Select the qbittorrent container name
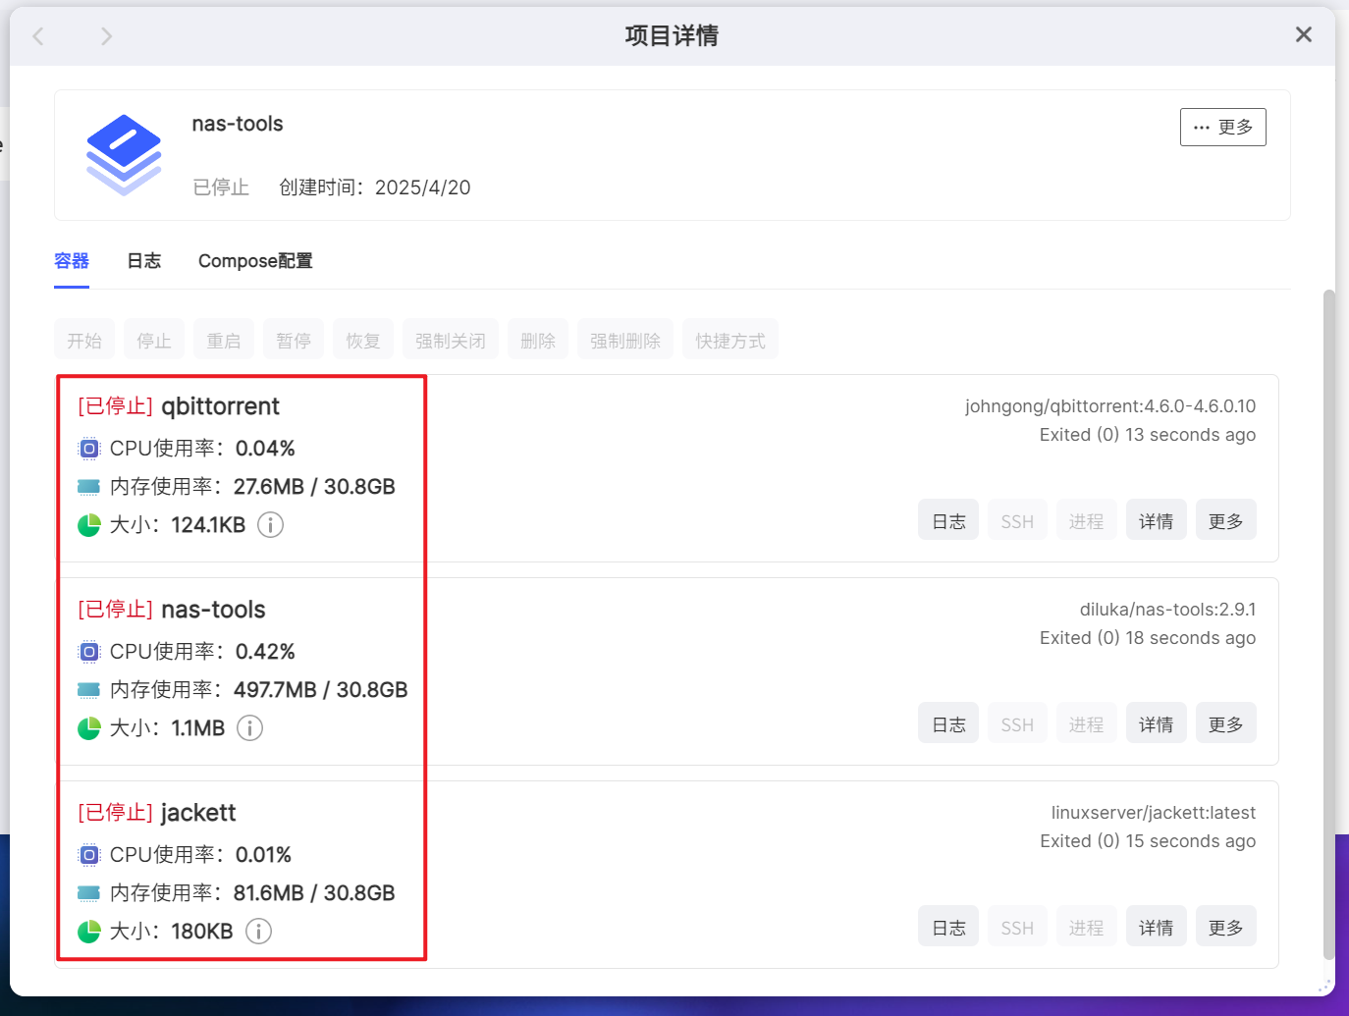The width and height of the screenshot is (1349, 1016). pos(220,406)
